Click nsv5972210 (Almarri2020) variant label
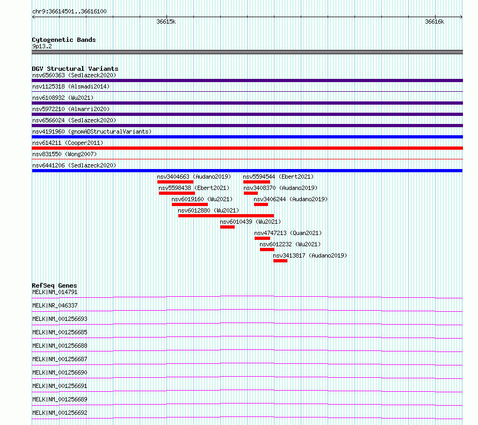 (71, 109)
